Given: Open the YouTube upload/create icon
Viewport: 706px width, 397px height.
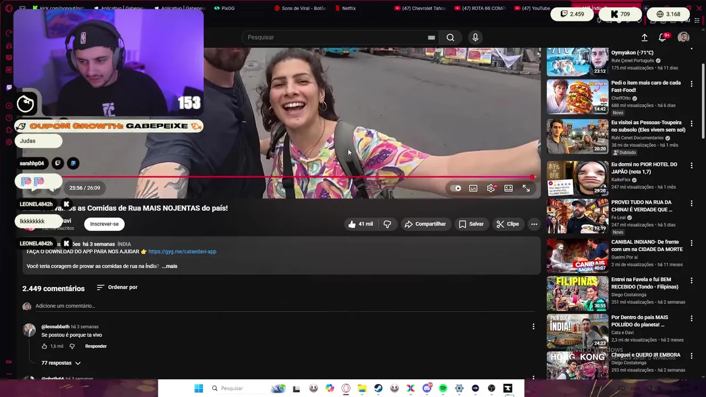Looking at the screenshot, I should click(644, 37).
